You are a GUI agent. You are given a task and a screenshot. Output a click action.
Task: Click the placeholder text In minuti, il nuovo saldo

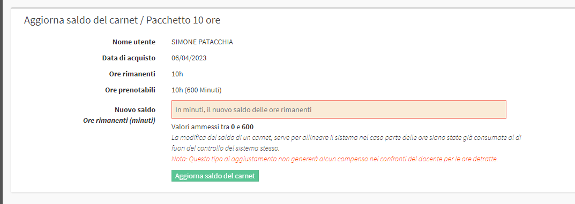click(x=243, y=109)
